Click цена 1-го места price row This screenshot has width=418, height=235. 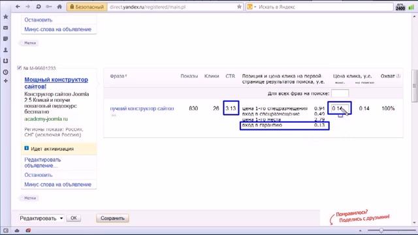(x=283, y=119)
